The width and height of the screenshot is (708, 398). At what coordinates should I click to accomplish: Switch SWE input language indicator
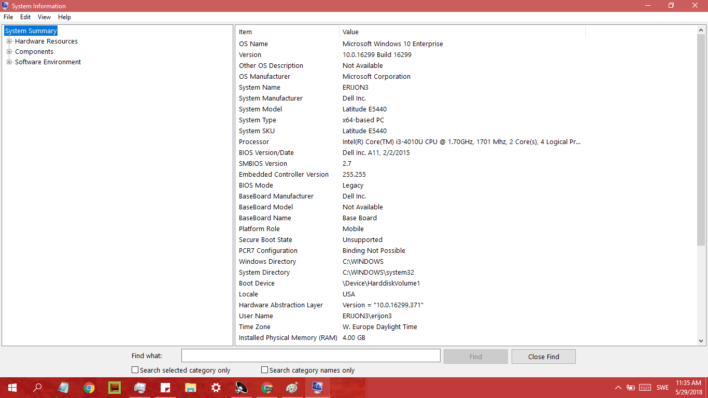[662, 388]
